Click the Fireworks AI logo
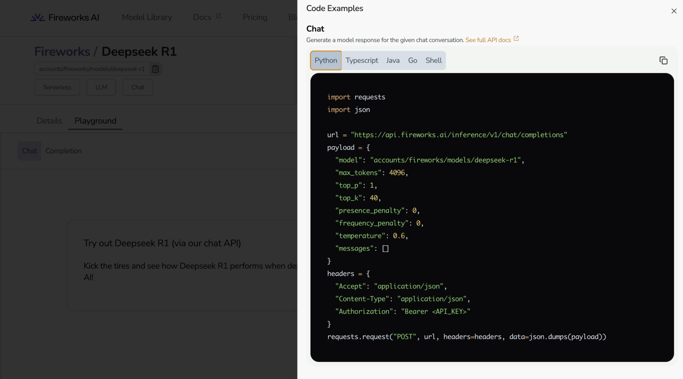 [x=65, y=17]
